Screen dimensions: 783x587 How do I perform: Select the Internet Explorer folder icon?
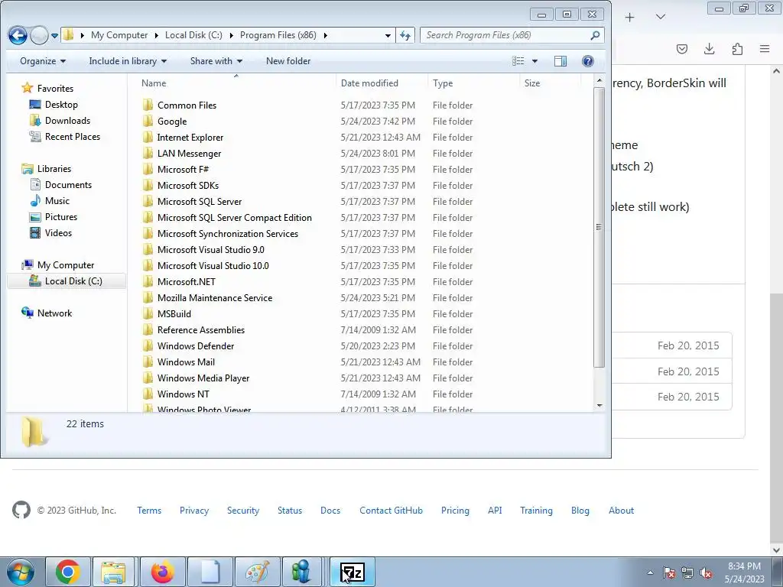(x=148, y=137)
